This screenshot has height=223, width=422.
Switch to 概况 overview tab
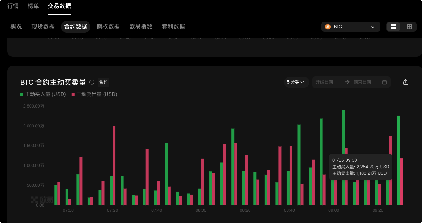pyautogui.click(x=16, y=26)
